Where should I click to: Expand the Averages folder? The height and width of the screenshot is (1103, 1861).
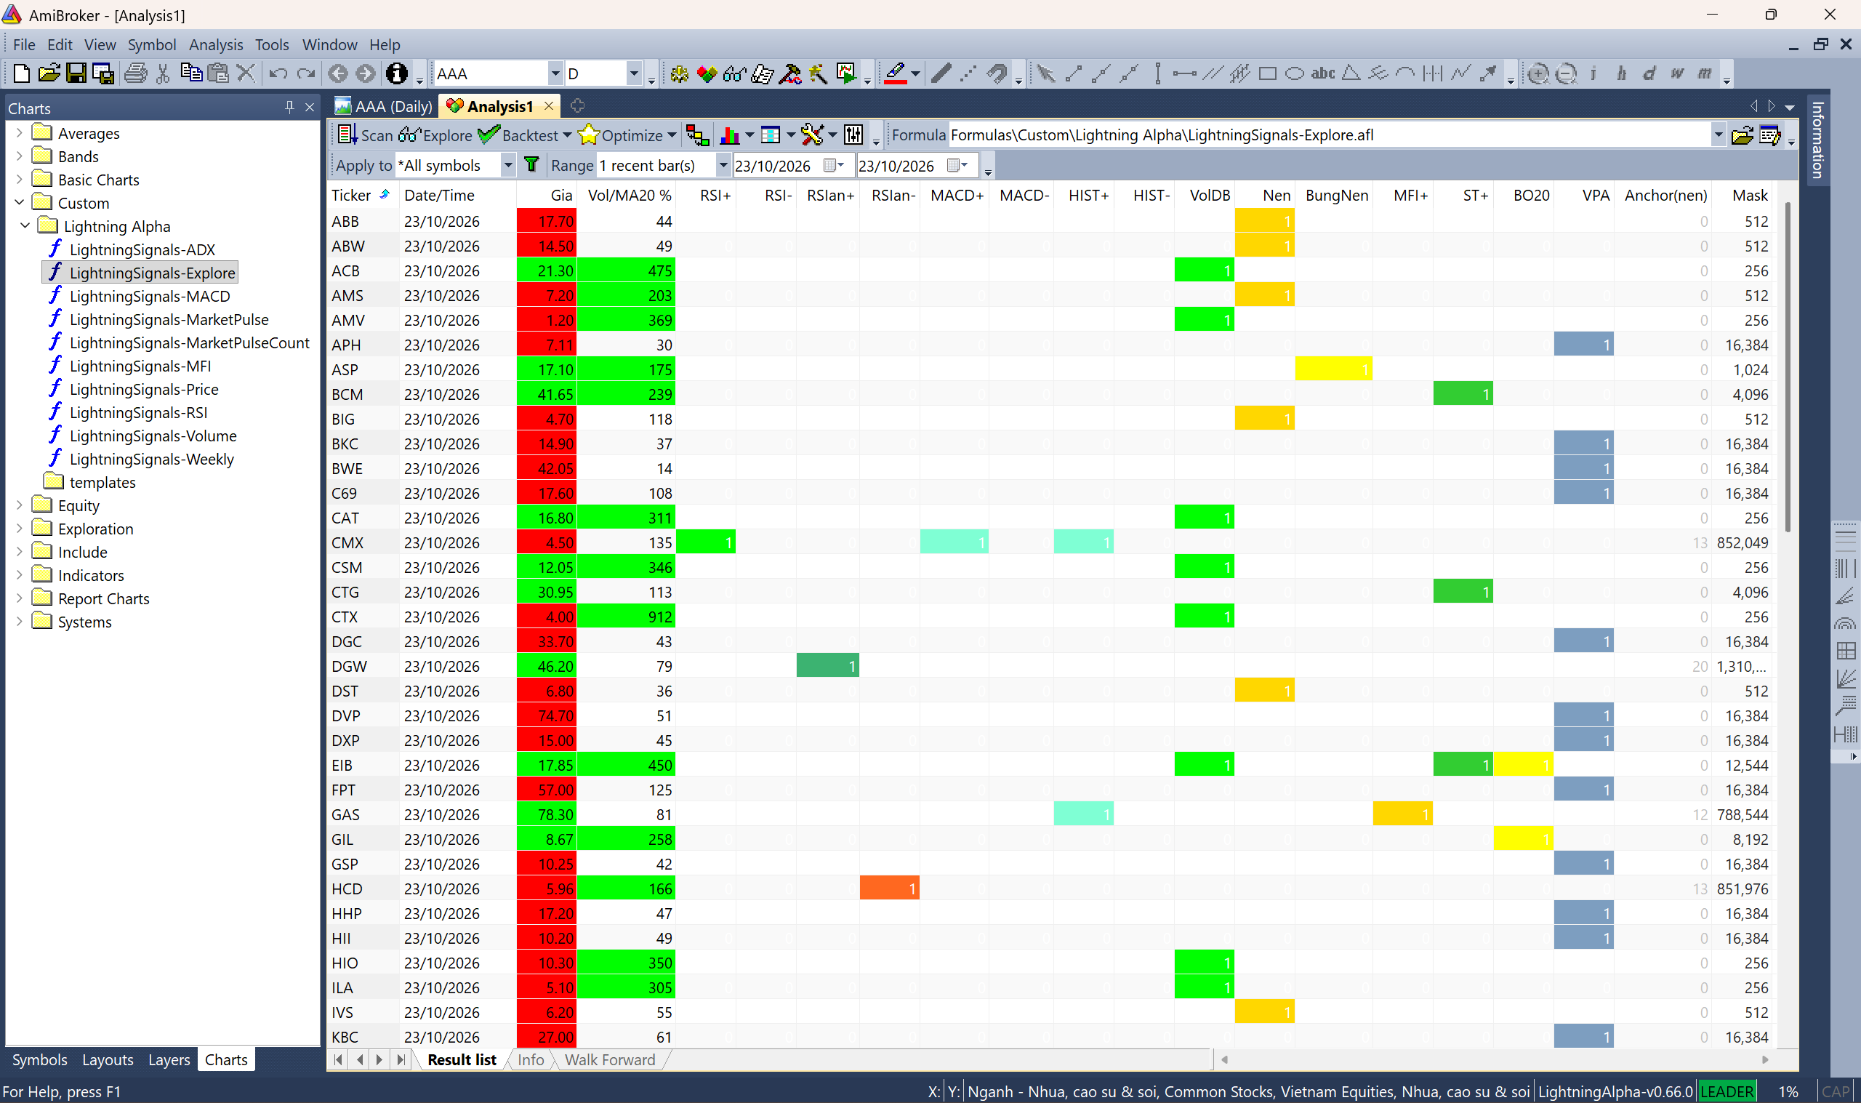[x=20, y=132]
